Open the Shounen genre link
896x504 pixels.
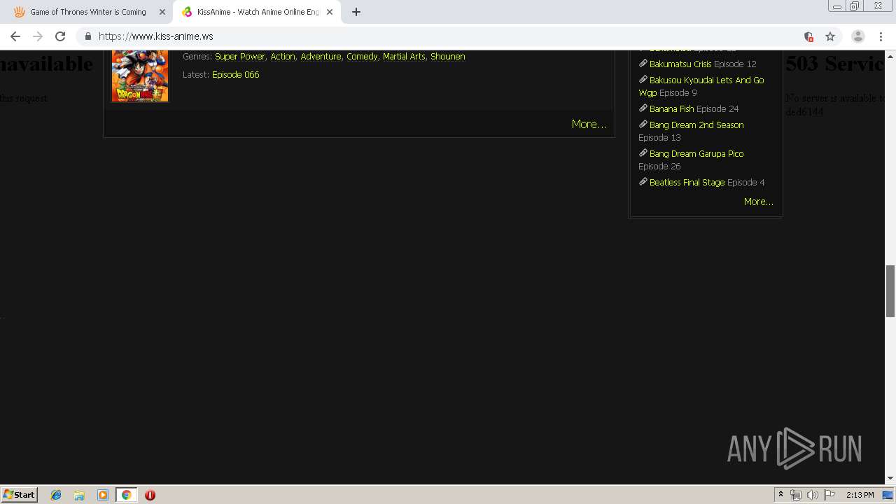[x=448, y=57]
